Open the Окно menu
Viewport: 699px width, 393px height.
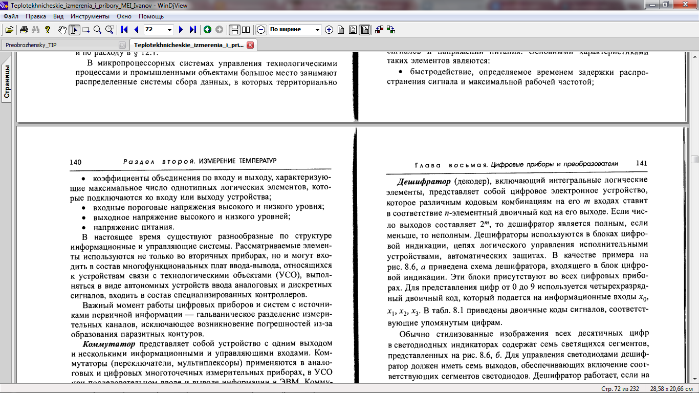tap(124, 16)
